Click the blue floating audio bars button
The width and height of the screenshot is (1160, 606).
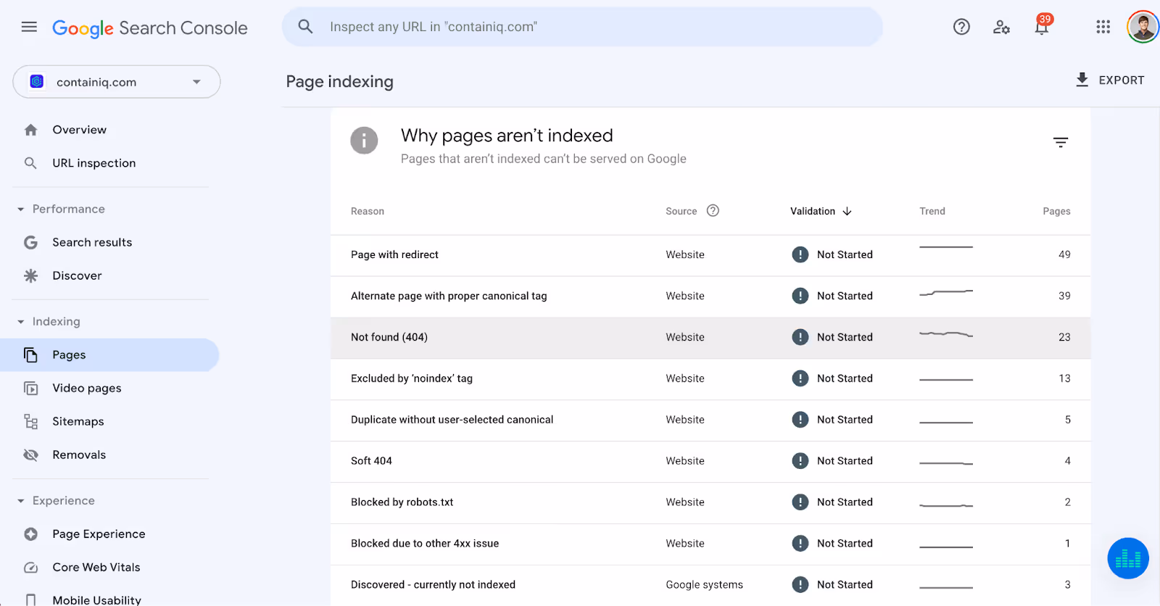pyautogui.click(x=1128, y=558)
